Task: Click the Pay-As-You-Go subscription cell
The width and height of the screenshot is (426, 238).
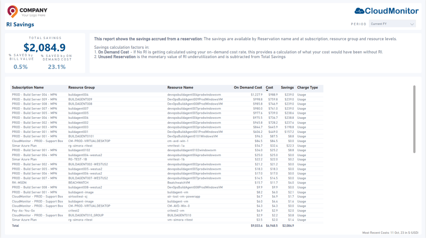Action: click(x=23, y=211)
